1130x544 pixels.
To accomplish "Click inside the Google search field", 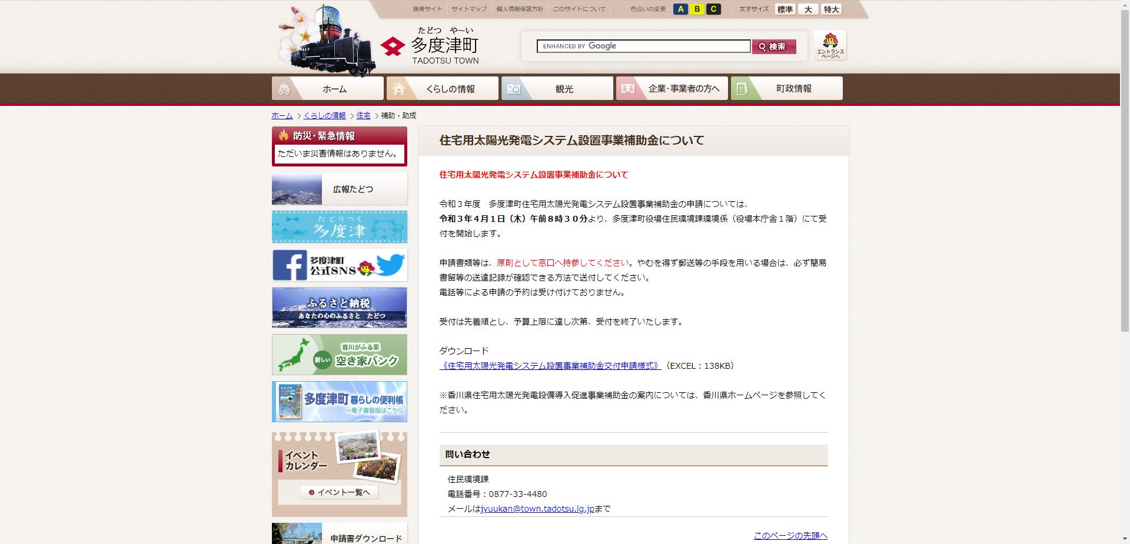I will [642, 46].
